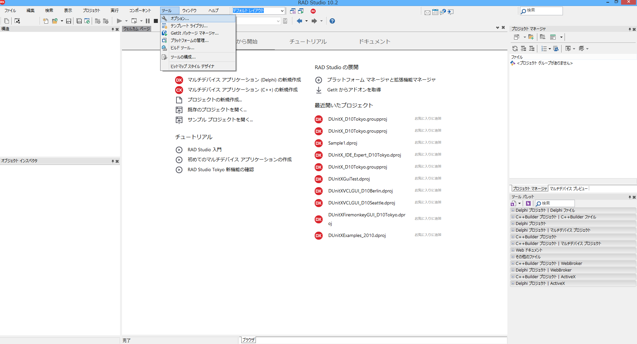Click the Pause button in debug toolbar
This screenshot has width=637, height=344.
point(148,21)
